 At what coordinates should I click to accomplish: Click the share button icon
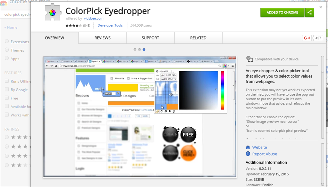tap(310, 13)
